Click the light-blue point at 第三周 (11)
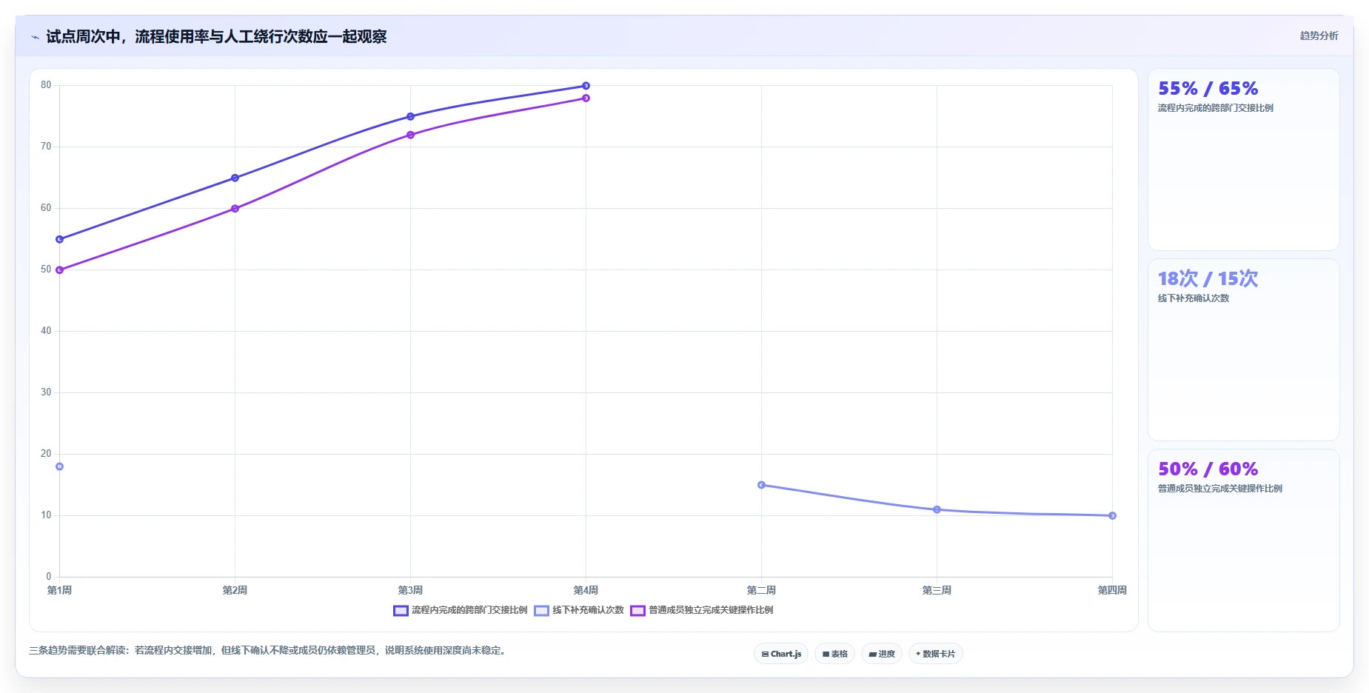1369x693 pixels. (937, 509)
